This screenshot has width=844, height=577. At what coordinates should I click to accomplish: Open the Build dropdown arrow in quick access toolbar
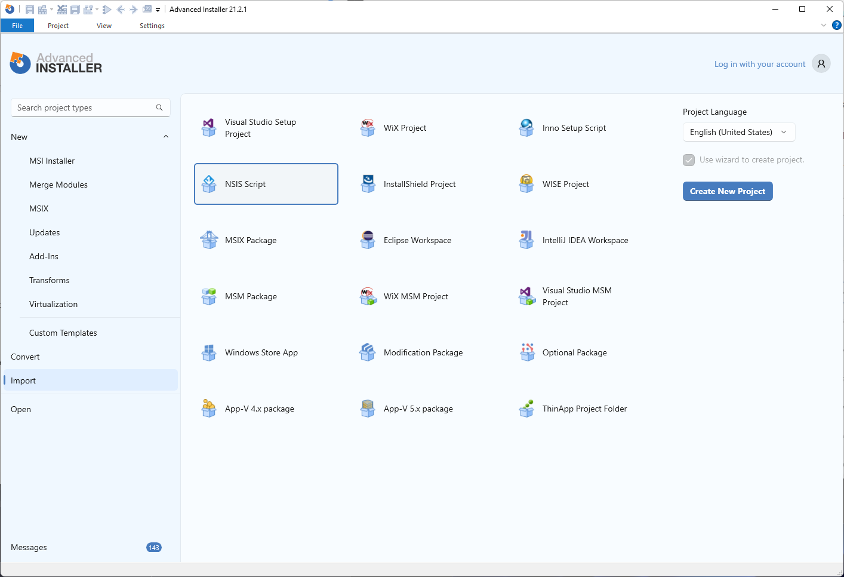pos(51,10)
